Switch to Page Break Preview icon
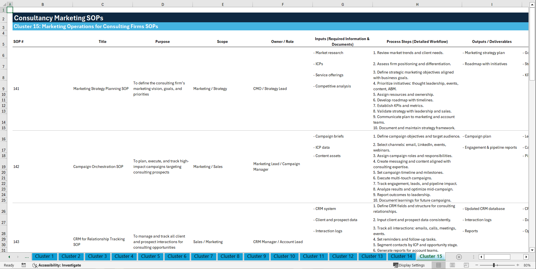This screenshot has width=536, height=269. [466, 265]
